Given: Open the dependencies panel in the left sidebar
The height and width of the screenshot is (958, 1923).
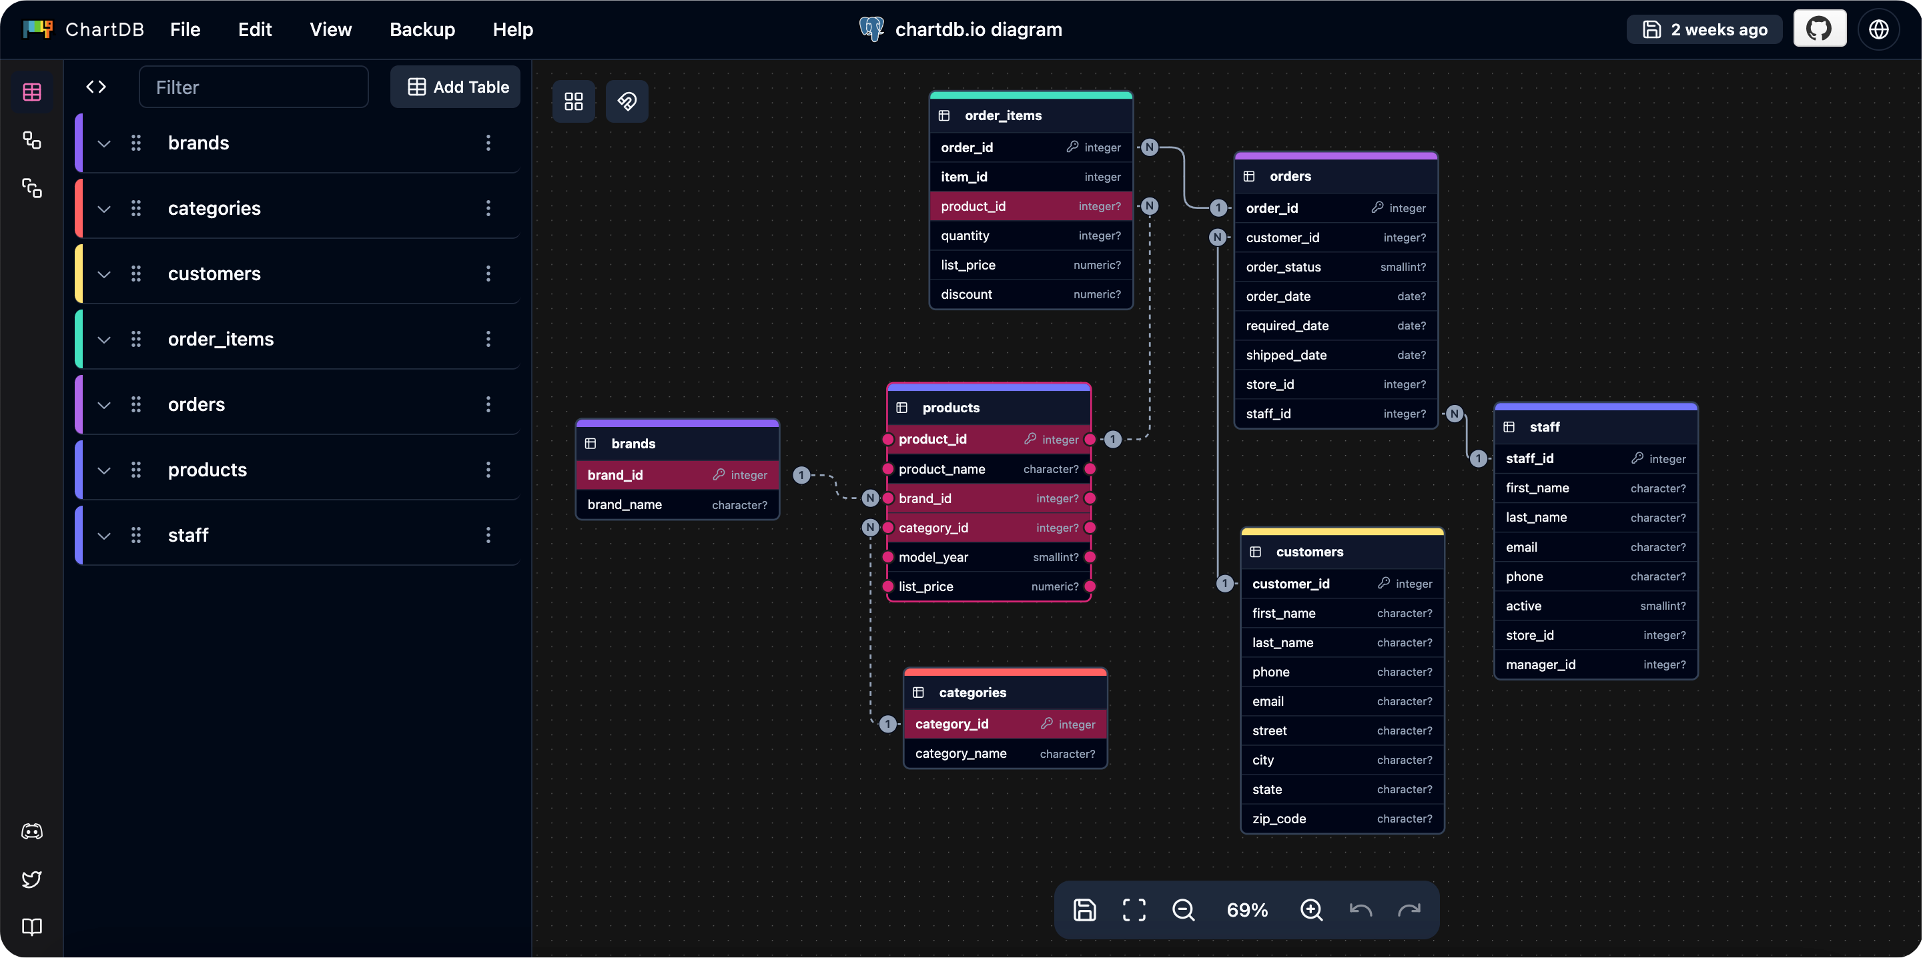Looking at the screenshot, I should pos(32,189).
